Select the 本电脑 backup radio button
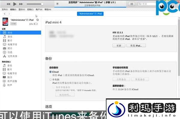180x119 pixels. 50,80
